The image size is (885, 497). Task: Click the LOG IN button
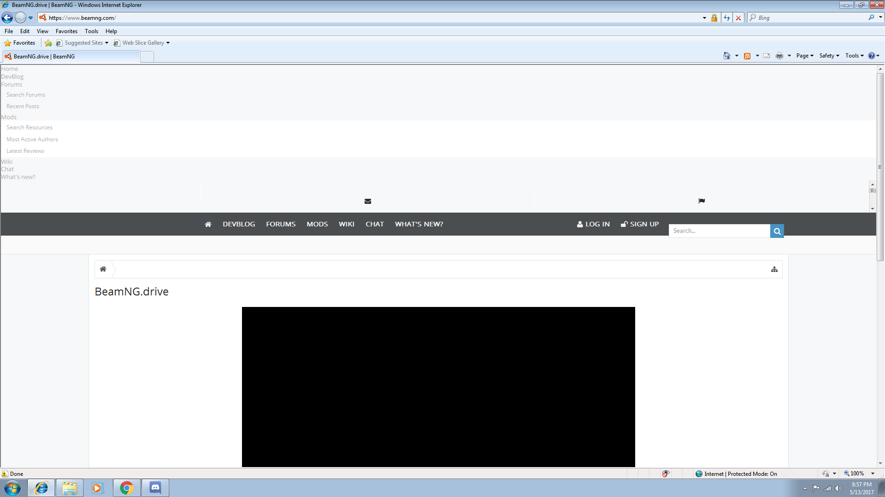tap(593, 224)
